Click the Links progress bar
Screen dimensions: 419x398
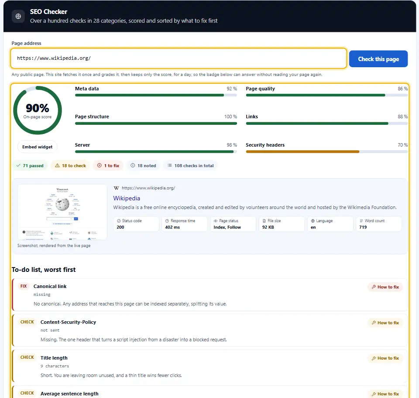[x=327, y=124]
